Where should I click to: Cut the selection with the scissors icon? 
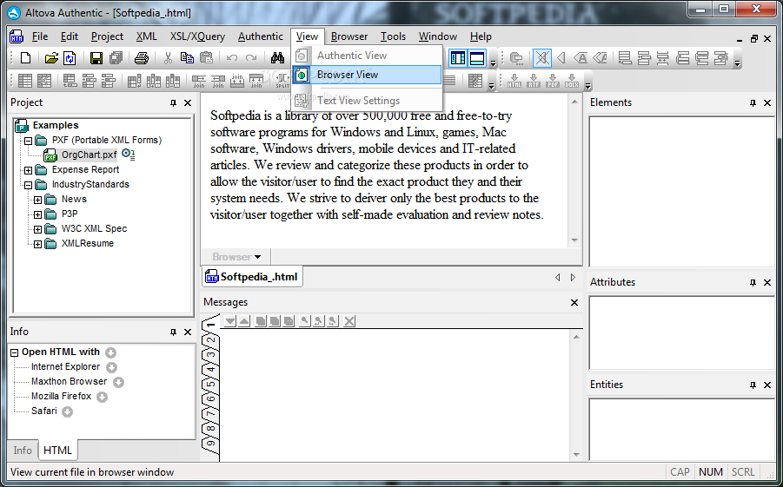168,58
